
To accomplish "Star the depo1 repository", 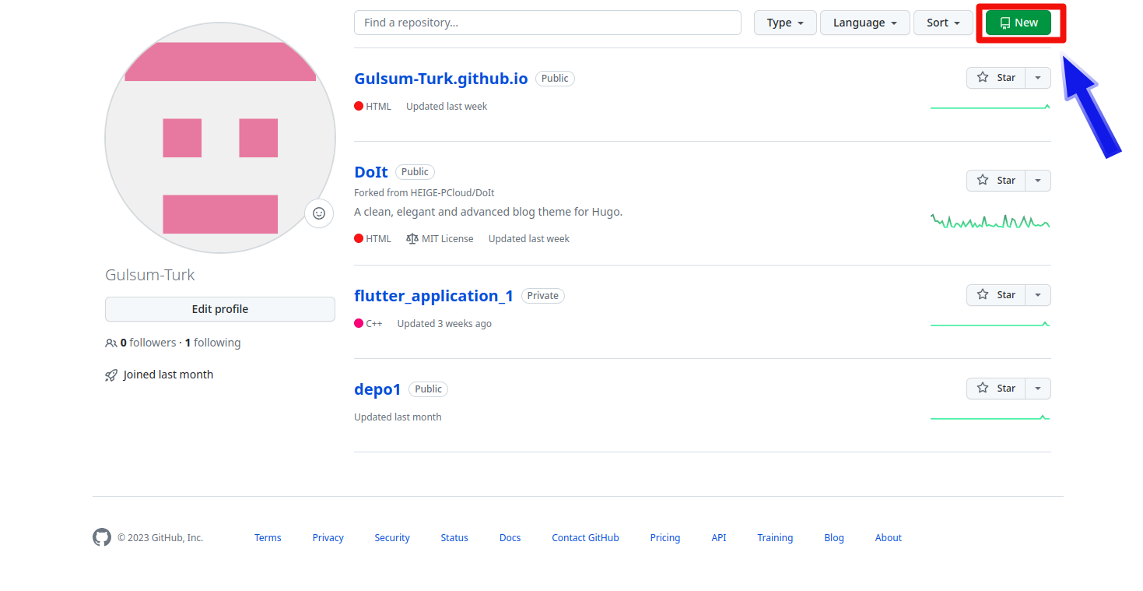I will click(996, 389).
